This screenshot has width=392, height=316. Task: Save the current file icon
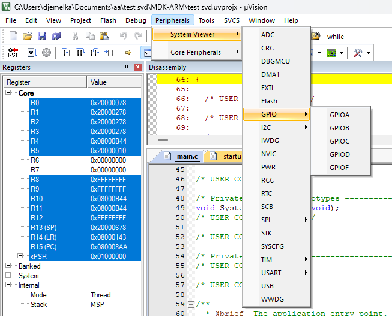click(x=42, y=36)
